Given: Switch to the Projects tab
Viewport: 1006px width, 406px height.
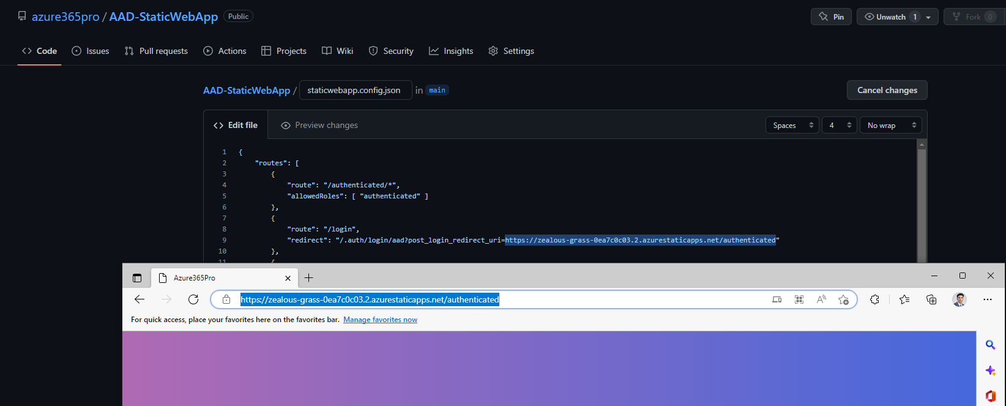Looking at the screenshot, I should 284,51.
